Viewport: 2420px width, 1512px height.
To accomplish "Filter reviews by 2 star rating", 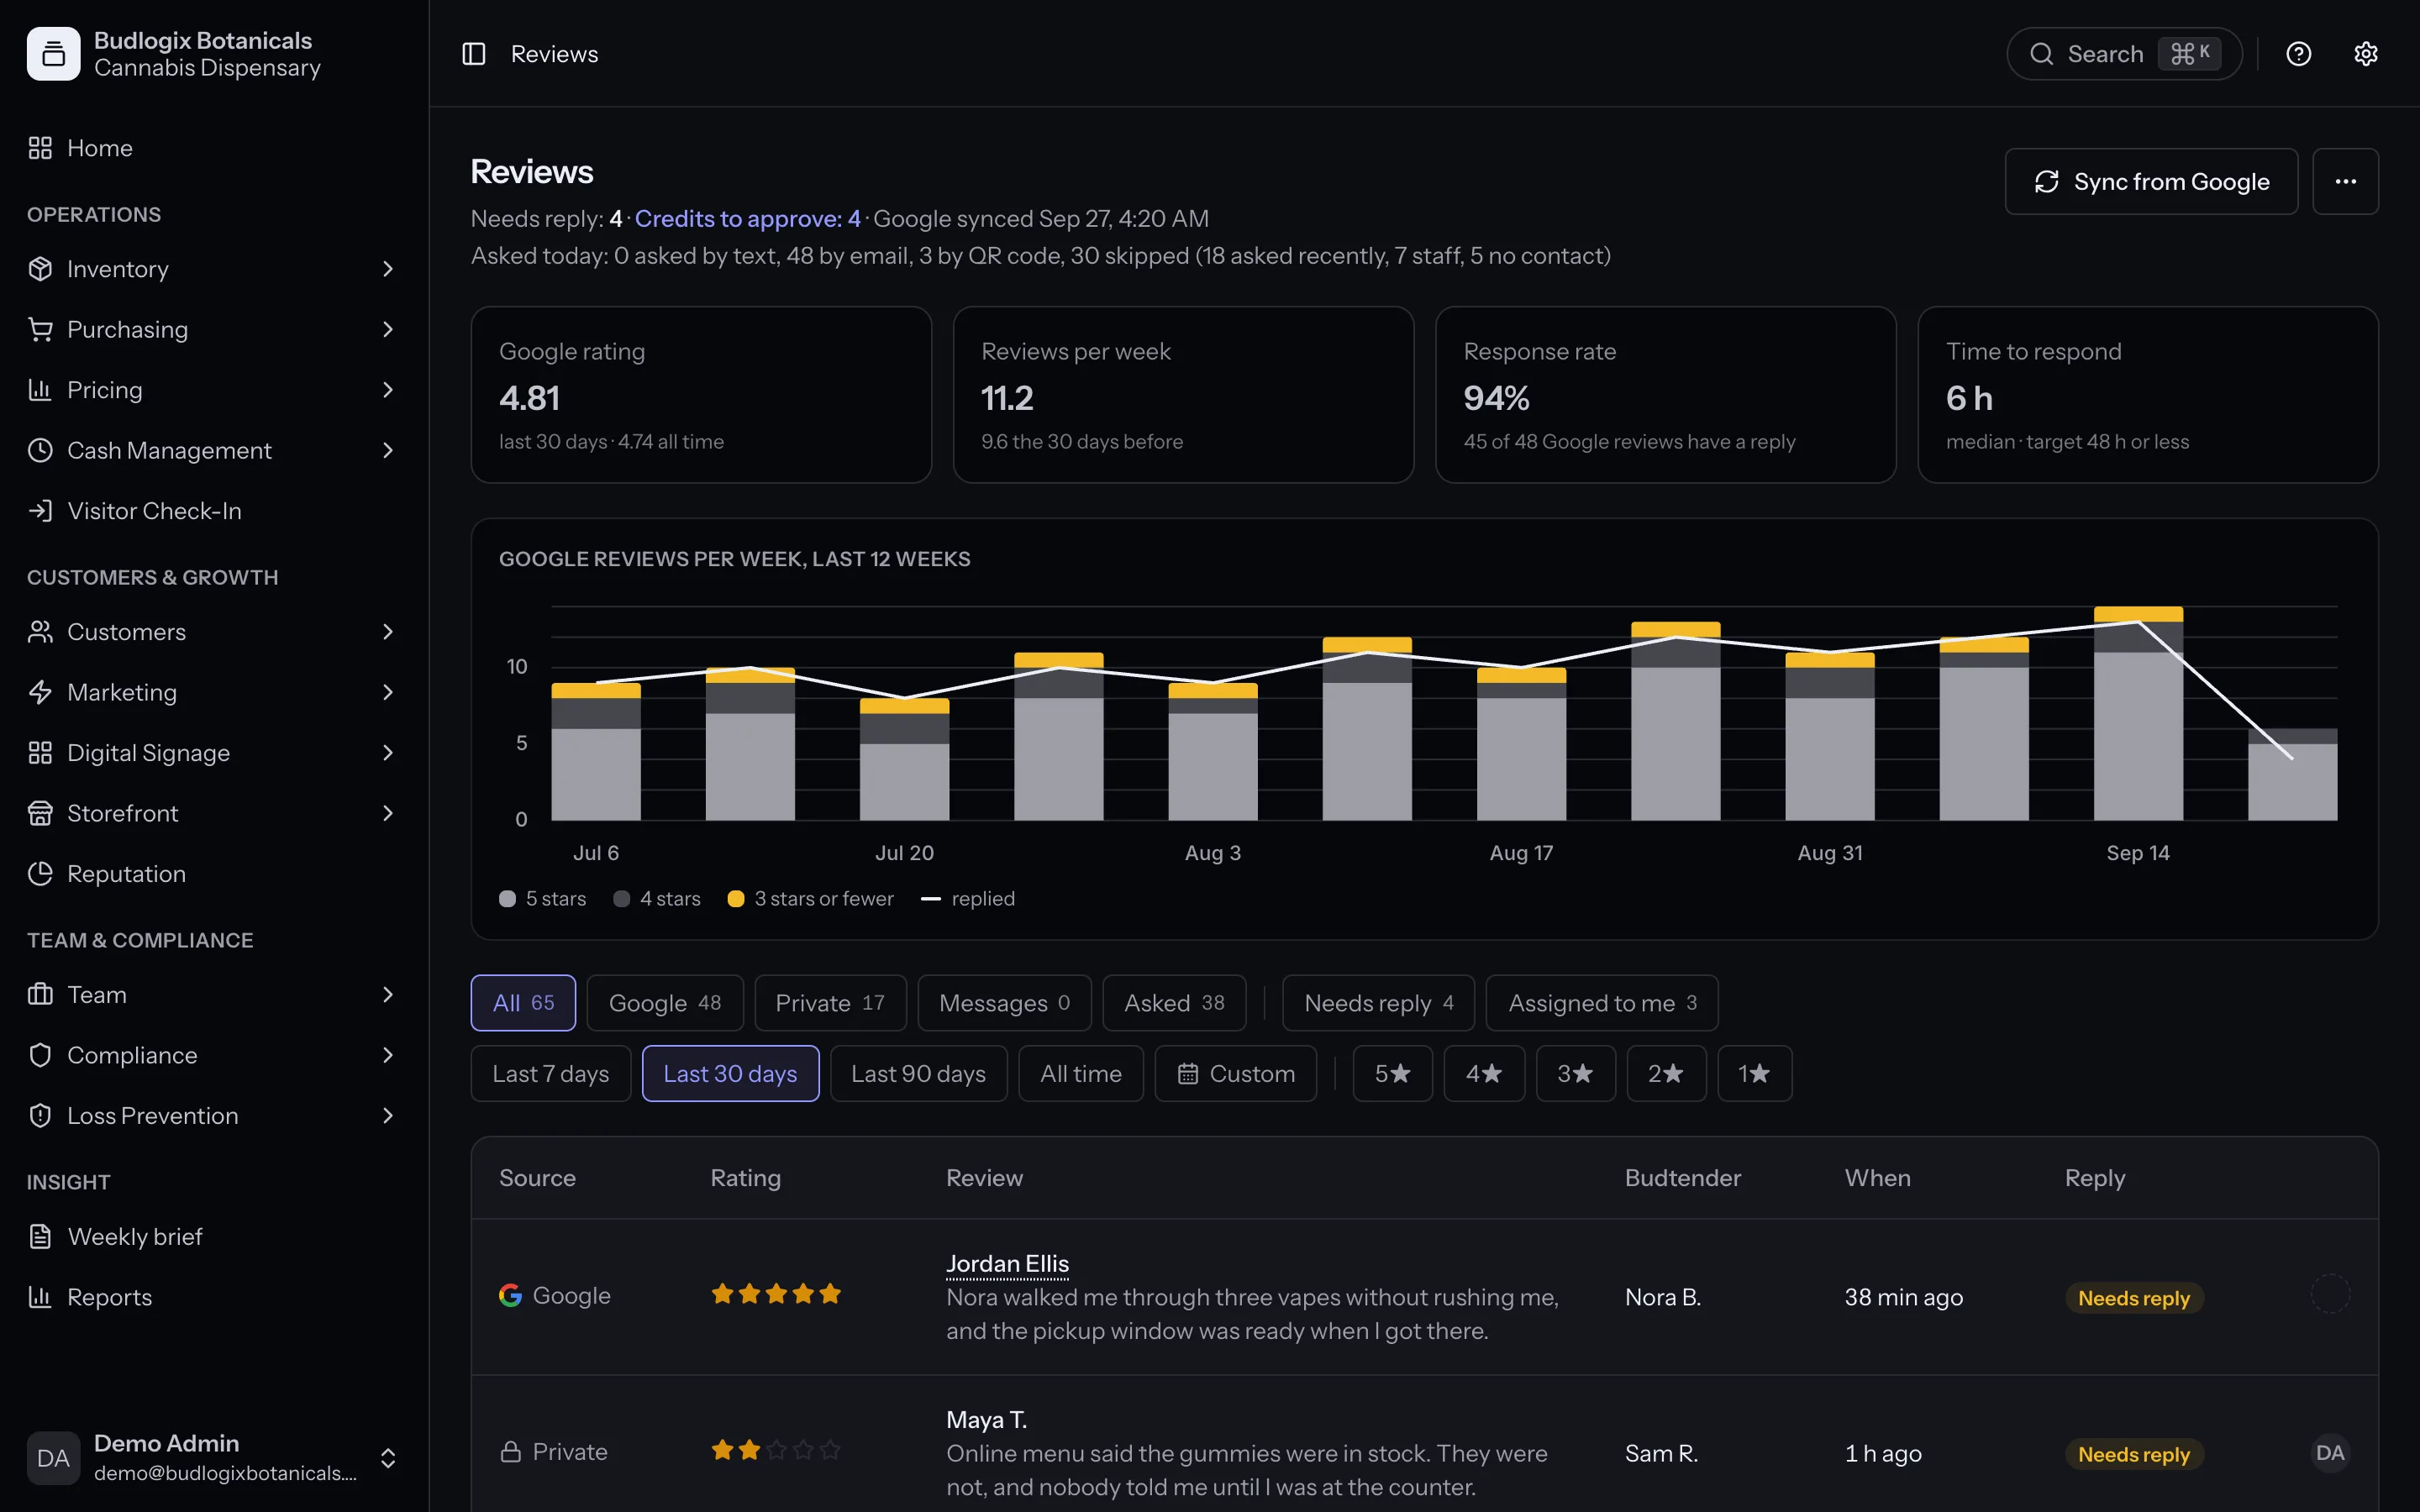I will click(x=1666, y=1073).
